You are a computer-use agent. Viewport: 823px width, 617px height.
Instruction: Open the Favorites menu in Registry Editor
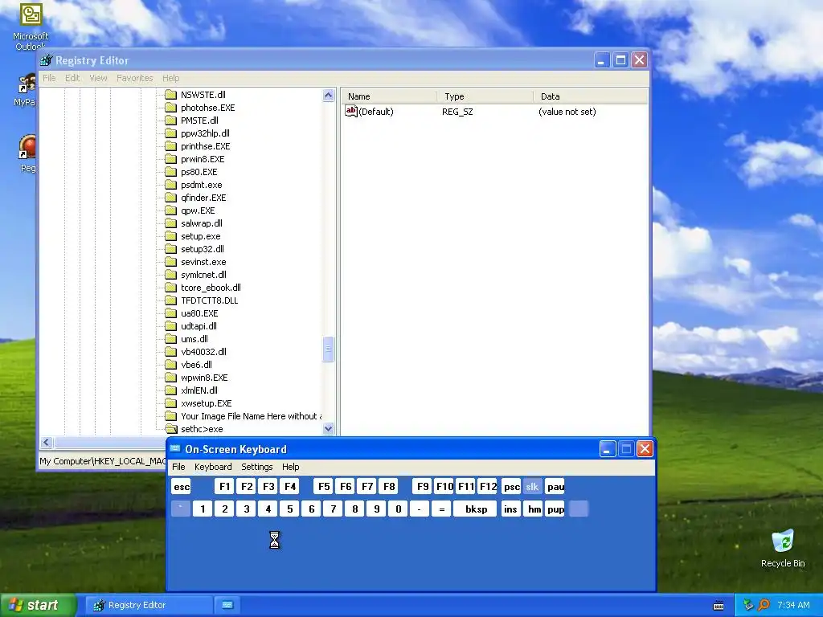point(135,78)
